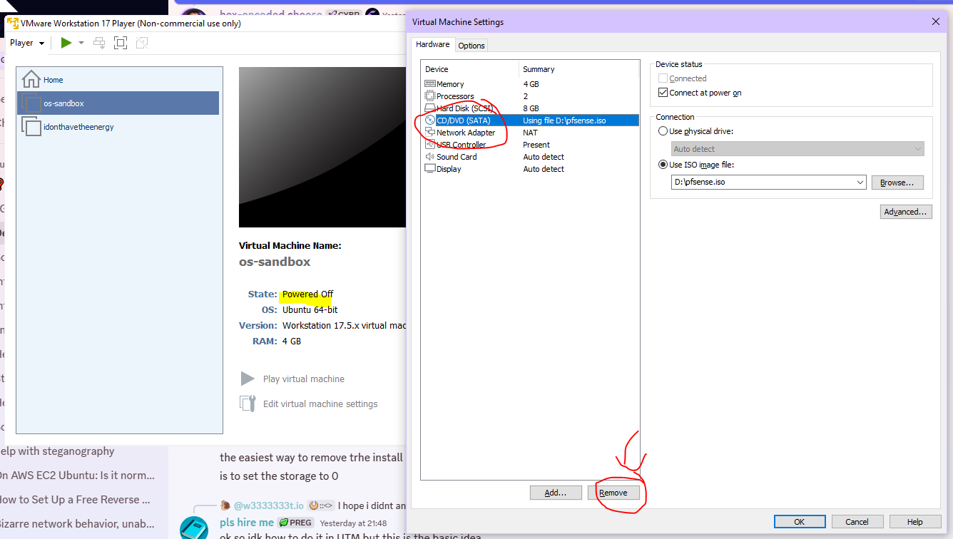
Task: Select the Memory device icon
Action: (430, 84)
